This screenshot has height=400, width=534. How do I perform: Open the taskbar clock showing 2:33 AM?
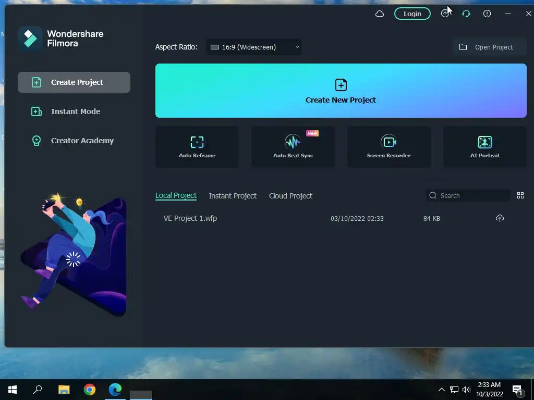(489, 389)
